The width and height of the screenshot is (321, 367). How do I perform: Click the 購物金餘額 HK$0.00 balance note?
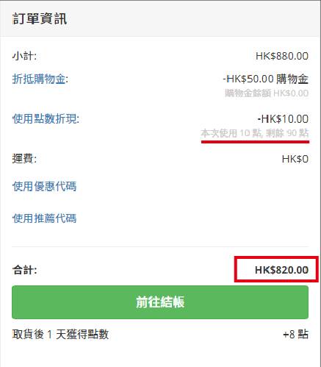267,93
